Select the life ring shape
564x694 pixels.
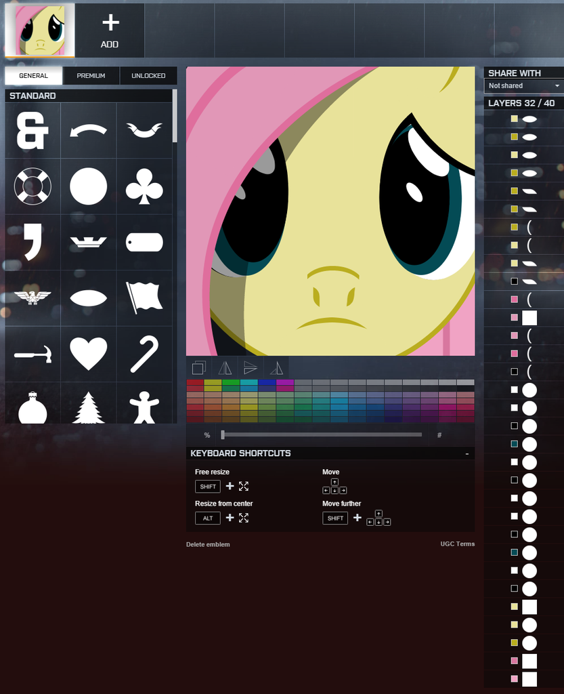point(32,186)
